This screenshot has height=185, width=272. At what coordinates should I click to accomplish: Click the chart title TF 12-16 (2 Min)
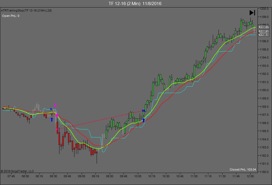tap(124, 4)
